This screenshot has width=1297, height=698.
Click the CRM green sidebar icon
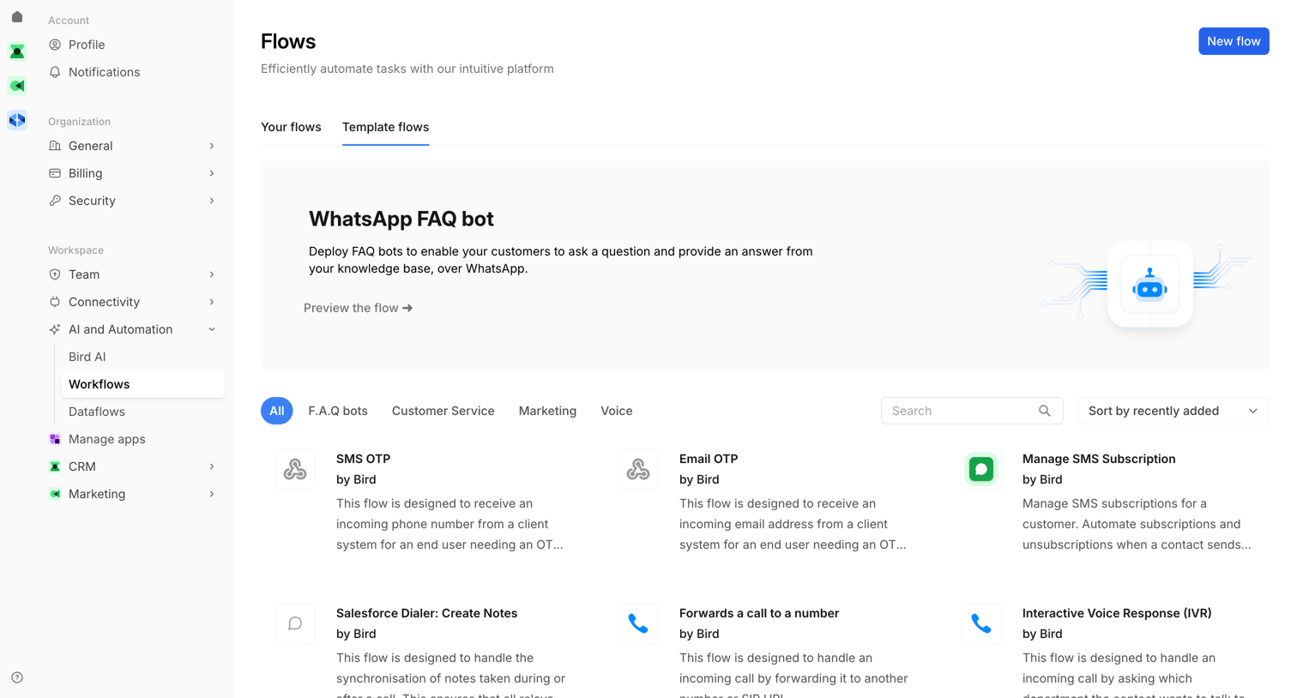click(55, 466)
